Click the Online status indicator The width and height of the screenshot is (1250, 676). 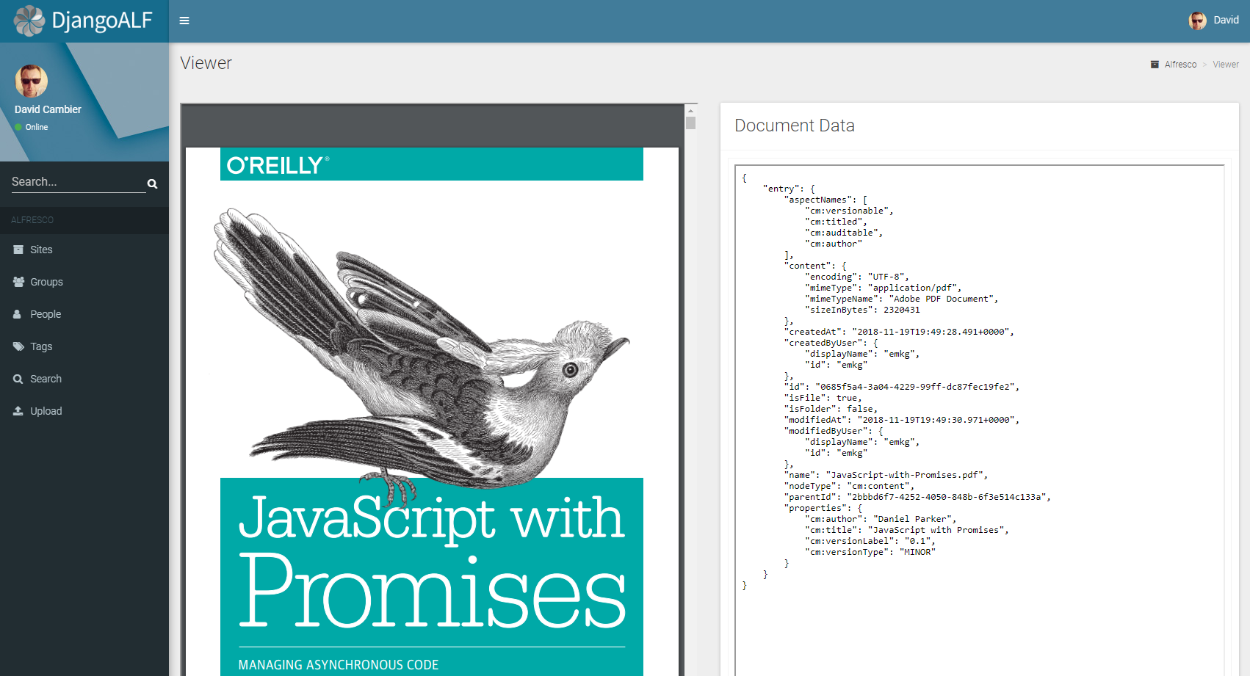point(32,127)
